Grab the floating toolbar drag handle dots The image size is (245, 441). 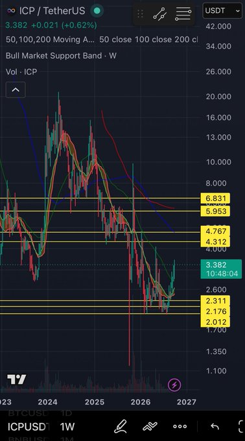[x=140, y=14]
